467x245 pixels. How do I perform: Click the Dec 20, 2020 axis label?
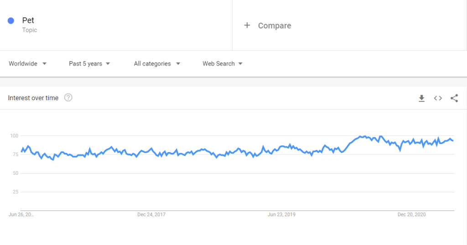pos(412,214)
